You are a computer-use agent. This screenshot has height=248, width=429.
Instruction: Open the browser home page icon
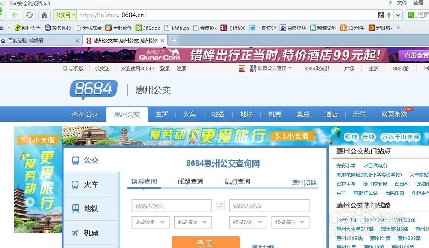[x=44, y=14]
